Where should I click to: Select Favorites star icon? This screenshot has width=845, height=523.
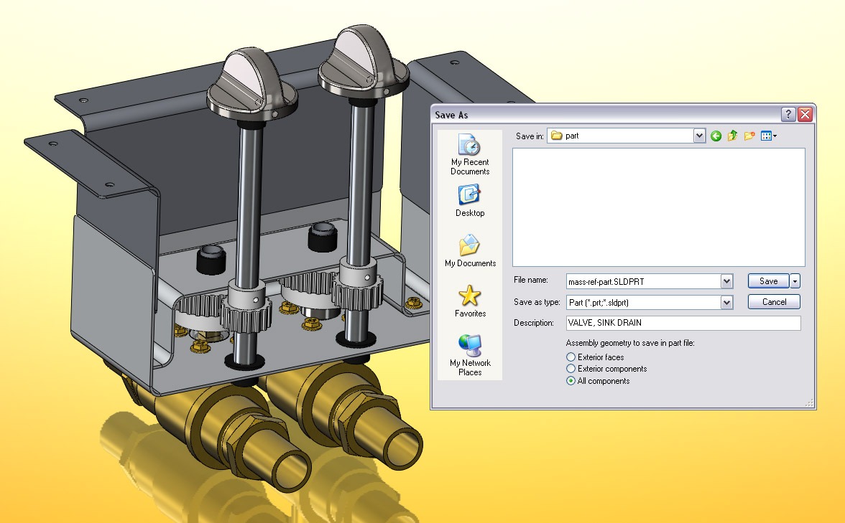click(x=470, y=301)
